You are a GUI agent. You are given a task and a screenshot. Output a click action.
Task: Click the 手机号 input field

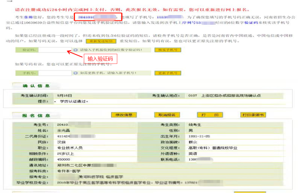click(x=55, y=73)
